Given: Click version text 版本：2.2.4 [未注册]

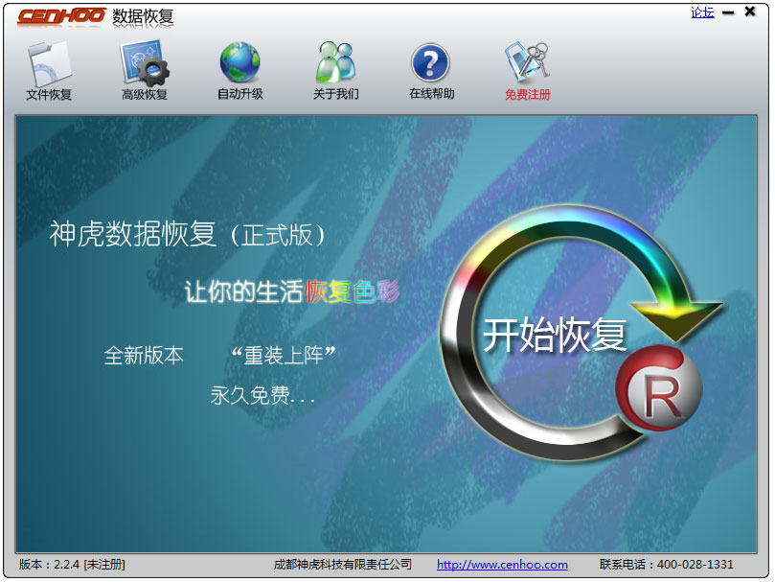Looking at the screenshot, I should [x=72, y=564].
